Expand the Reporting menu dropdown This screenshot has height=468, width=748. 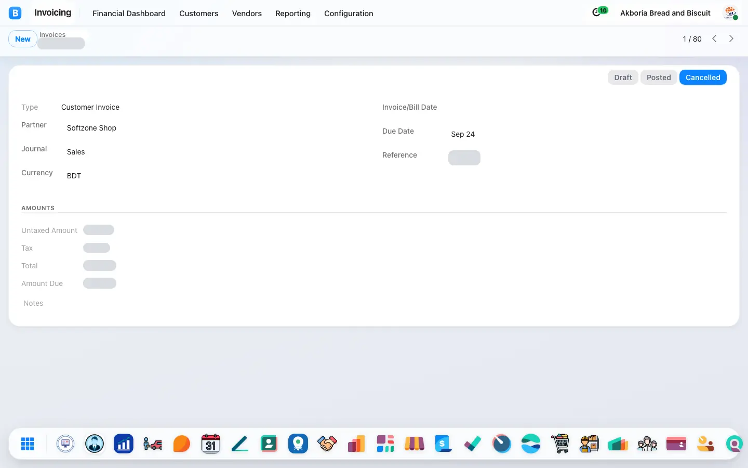(x=293, y=14)
